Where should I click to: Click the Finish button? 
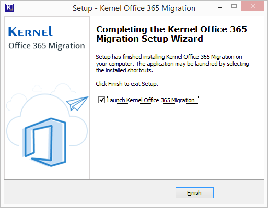194,192
